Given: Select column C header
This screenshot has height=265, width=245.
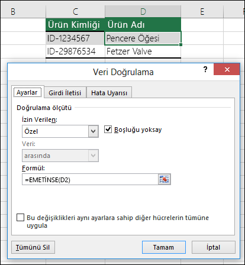Looking at the screenshot, I should 75,11.
